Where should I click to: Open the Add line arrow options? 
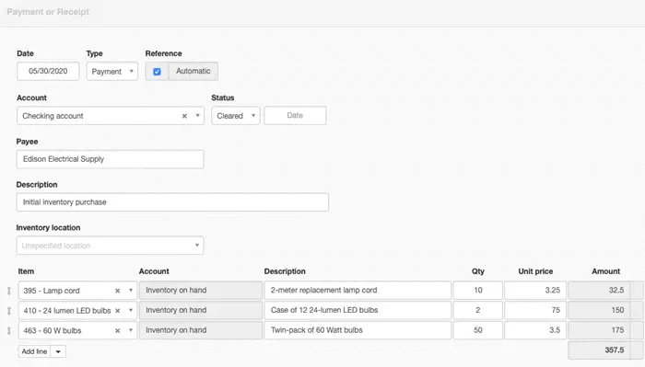58,351
